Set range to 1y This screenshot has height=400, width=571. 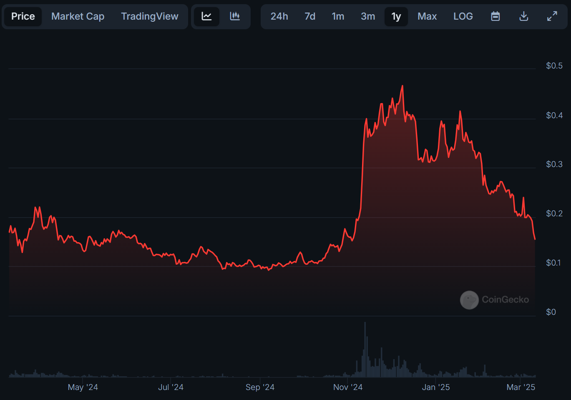[396, 17]
